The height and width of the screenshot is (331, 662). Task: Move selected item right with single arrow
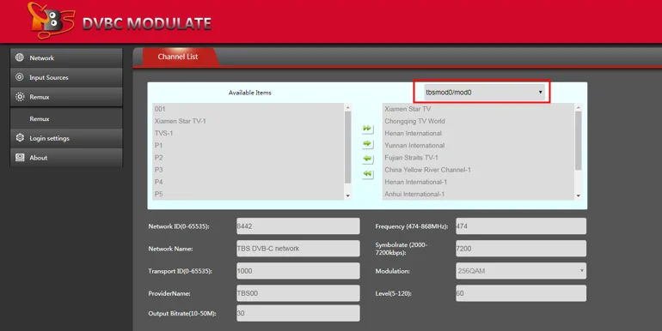367,143
